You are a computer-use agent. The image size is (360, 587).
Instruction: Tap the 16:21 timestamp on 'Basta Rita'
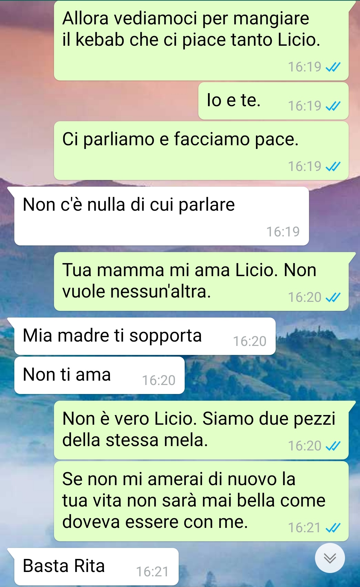tap(152, 572)
